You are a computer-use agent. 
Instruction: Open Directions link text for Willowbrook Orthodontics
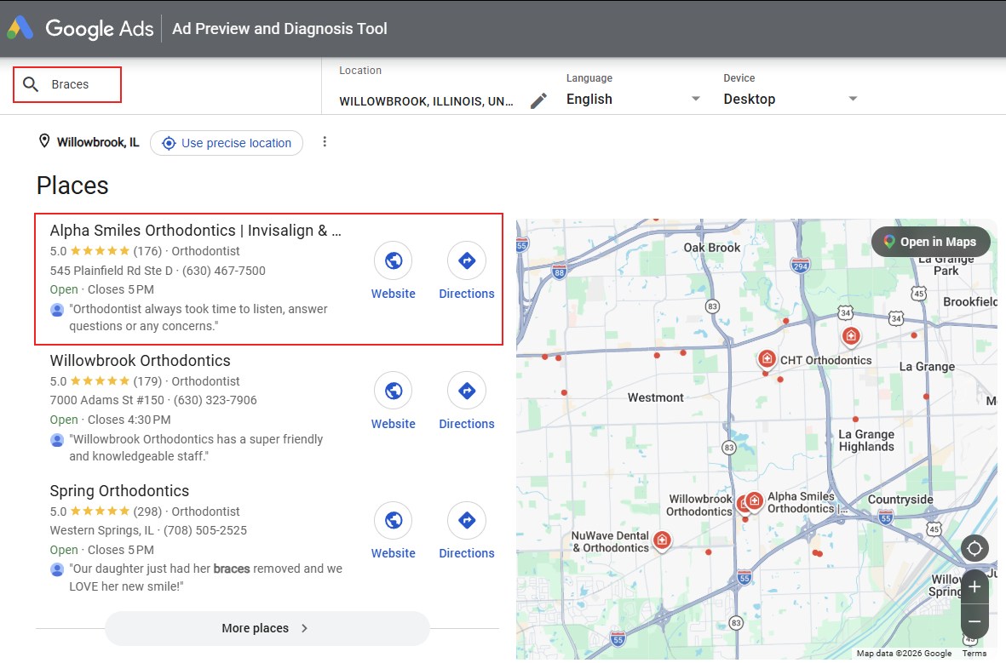(x=467, y=424)
